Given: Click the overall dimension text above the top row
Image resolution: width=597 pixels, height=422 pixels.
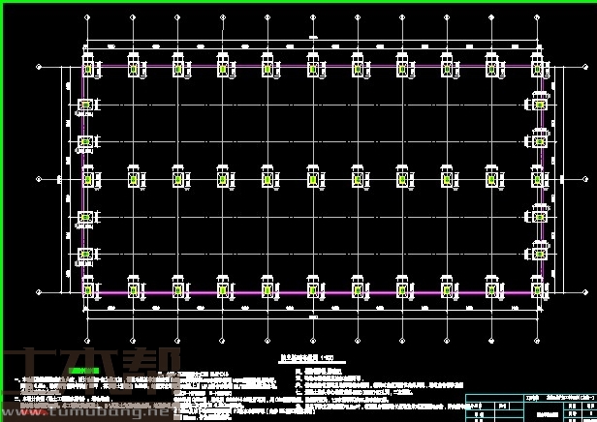Looking at the screenshot, I should 312,39.
